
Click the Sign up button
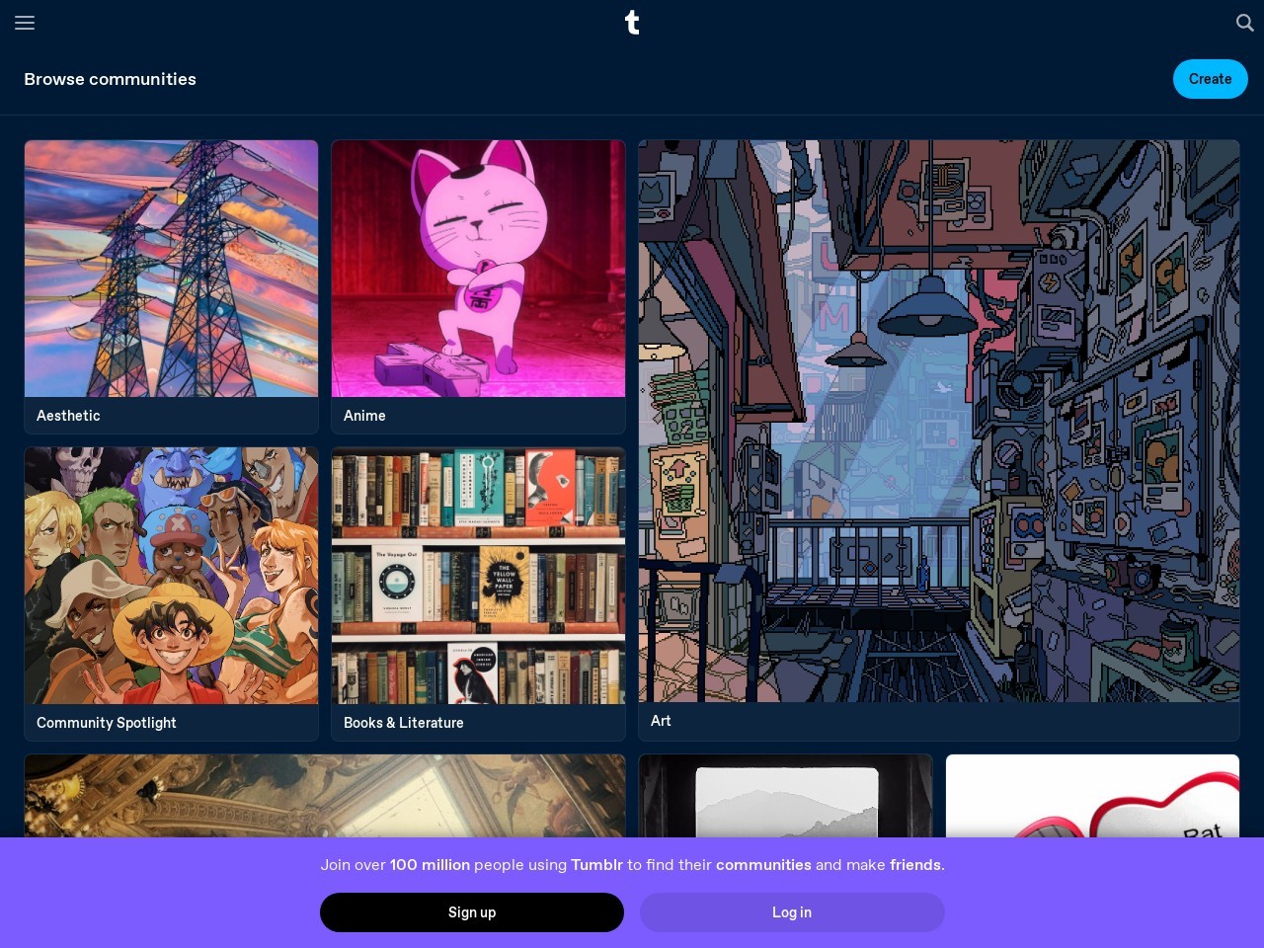(x=472, y=912)
